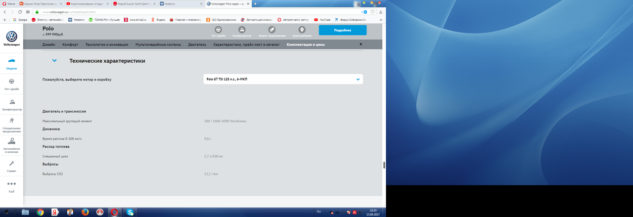Open the Drom.ru bookmark
The image size is (633, 217).
click(47, 20)
